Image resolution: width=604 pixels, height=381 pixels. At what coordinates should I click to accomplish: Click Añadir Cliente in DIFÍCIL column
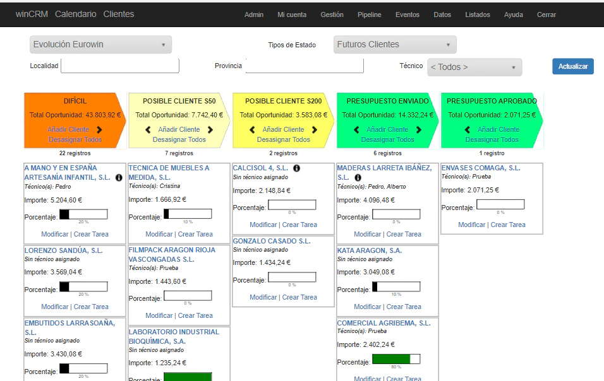click(x=68, y=129)
